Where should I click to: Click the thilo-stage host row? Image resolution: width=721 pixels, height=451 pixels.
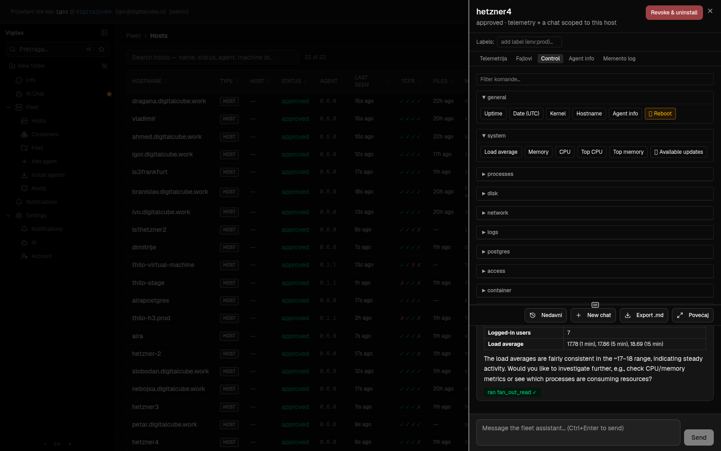click(x=297, y=283)
